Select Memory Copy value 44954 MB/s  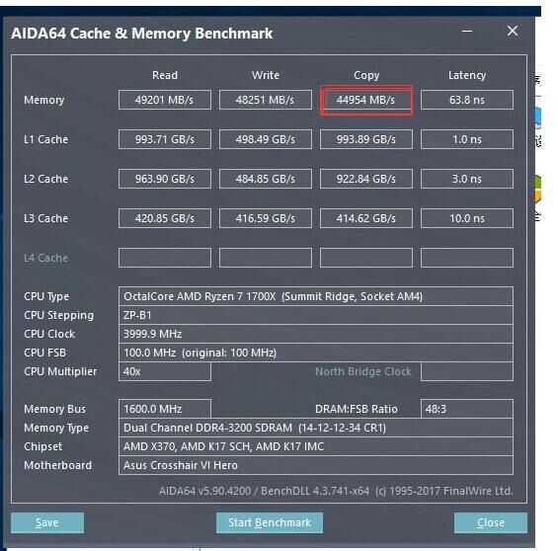(366, 100)
